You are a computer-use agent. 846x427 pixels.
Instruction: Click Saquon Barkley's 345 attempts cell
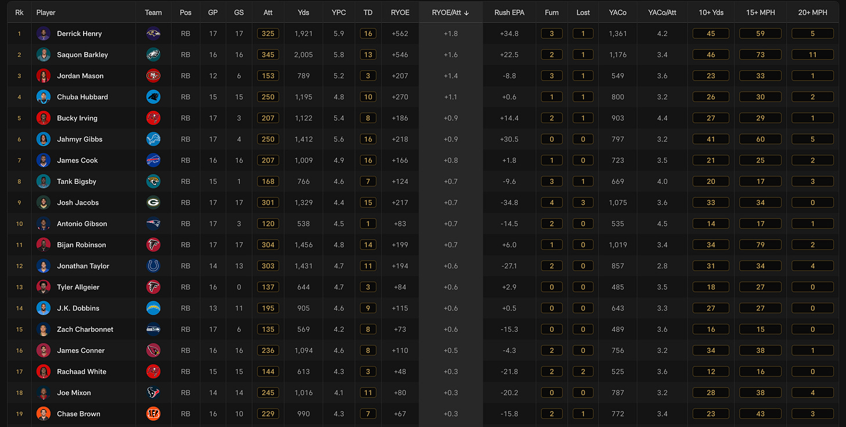[268, 55]
